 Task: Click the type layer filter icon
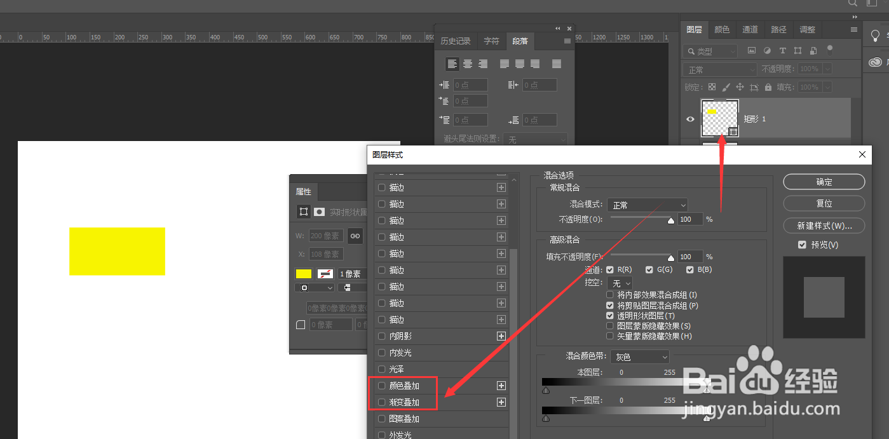tap(782, 51)
